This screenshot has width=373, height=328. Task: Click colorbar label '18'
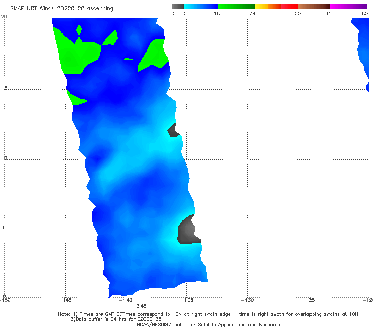(217, 14)
